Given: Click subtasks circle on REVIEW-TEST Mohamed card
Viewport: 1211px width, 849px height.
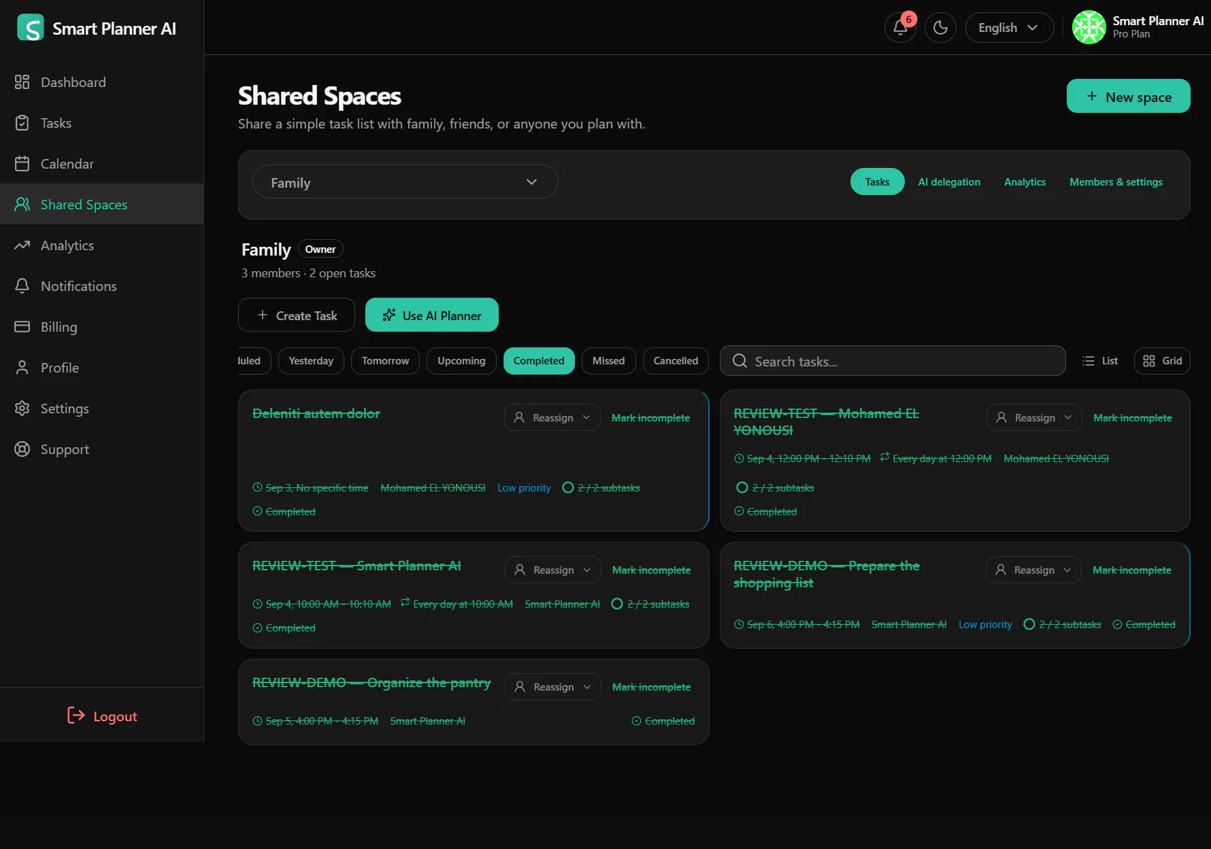Looking at the screenshot, I should coord(742,487).
